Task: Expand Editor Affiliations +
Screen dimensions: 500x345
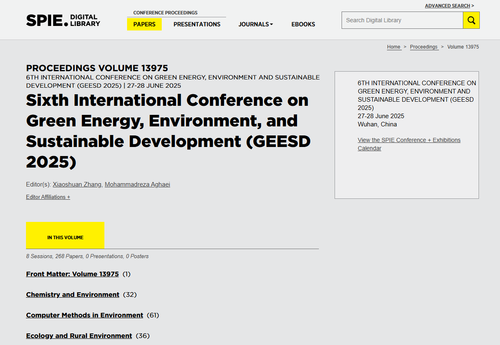Action: (x=48, y=197)
